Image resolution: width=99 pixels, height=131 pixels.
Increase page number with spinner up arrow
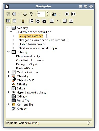[x=47, y=13]
